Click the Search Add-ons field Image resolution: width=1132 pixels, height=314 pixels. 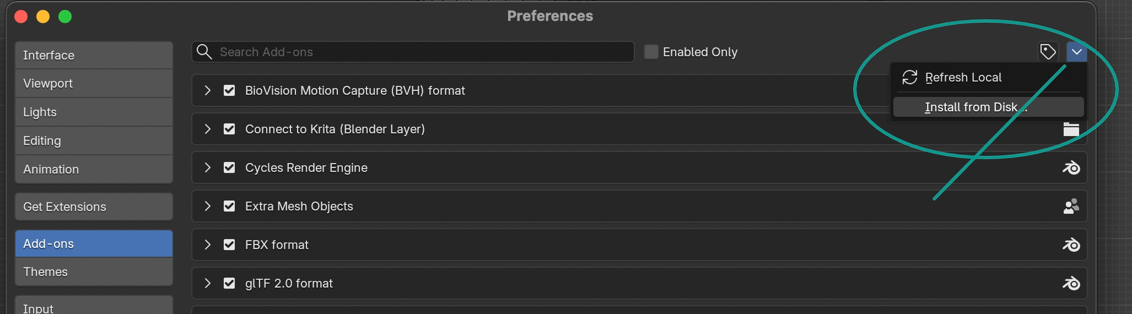424,52
